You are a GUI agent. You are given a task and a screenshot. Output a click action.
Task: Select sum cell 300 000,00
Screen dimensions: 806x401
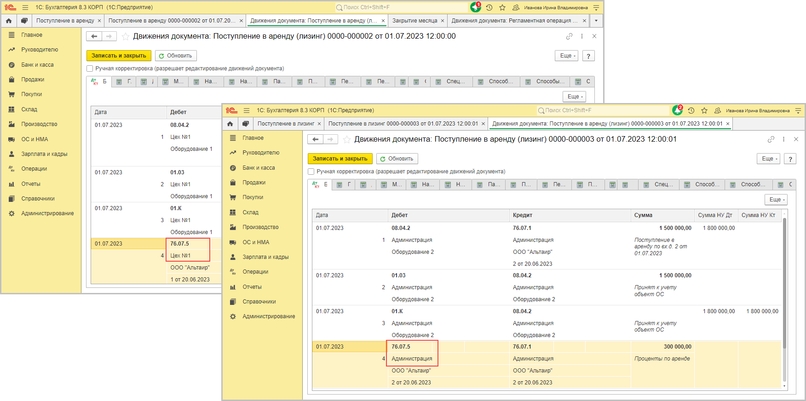[x=662, y=347]
